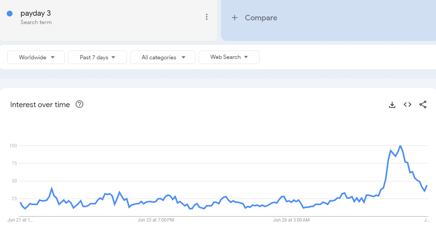Click the blue dot beside payday 3
The height and width of the screenshot is (225, 436).
coord(10,14)
